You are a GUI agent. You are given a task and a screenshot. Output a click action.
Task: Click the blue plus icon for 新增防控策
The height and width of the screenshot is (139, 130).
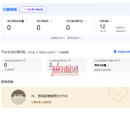pyautogui.click(x=115, y=52)
